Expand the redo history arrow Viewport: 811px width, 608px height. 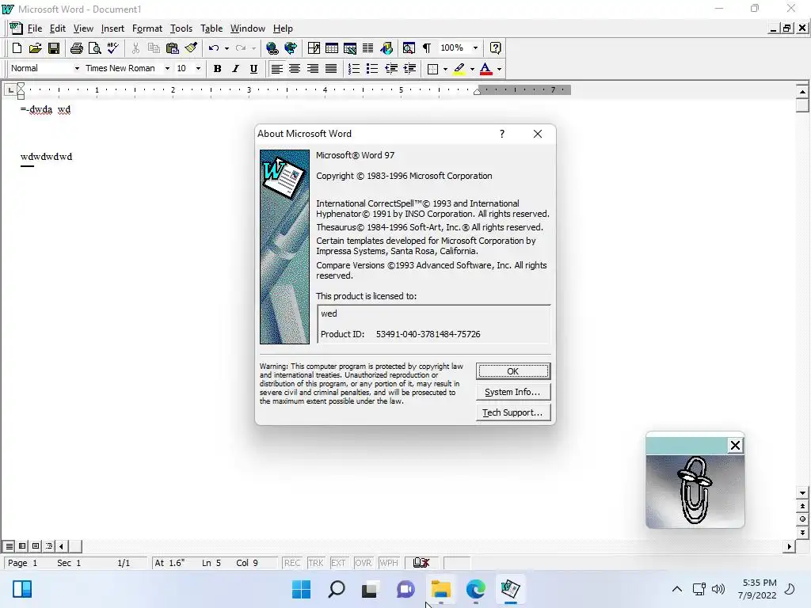(x=253, y=48)
